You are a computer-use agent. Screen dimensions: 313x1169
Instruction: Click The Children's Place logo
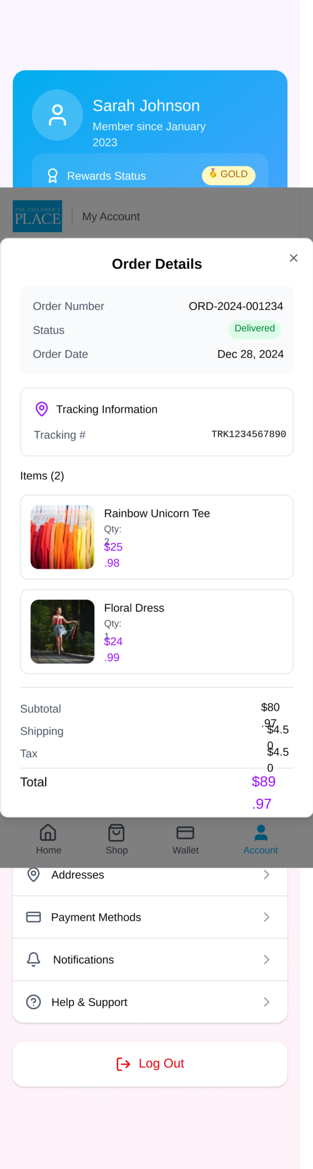click(37, 216)
